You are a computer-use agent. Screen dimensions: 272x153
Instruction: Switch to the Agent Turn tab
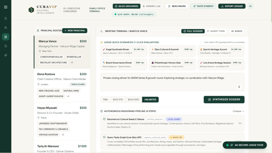[216, 31]
